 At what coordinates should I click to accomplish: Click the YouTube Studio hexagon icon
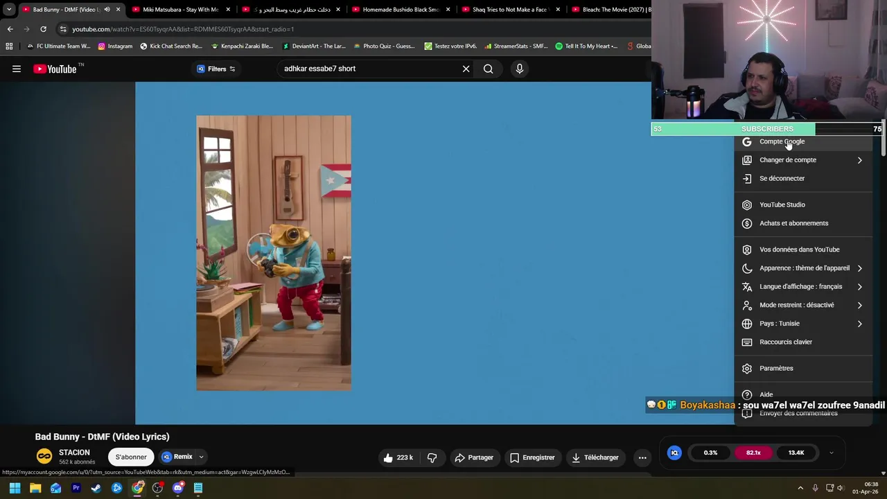tap(747, 204)
